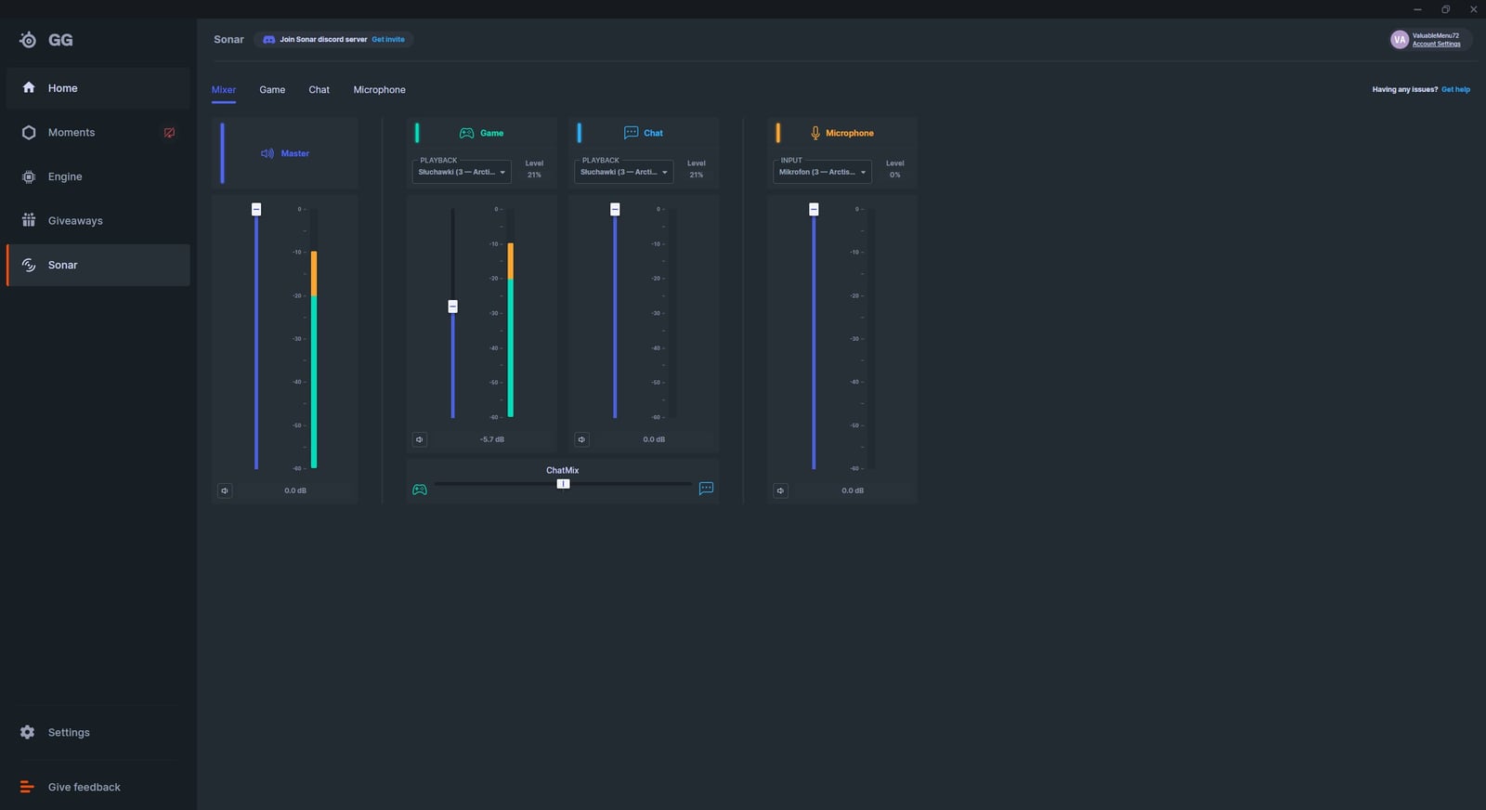Screen dimensions: 1486x810
Task: Click the SteelSeries GG logo icon
Action: tap(28, 40)
